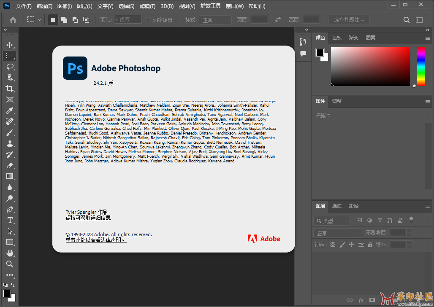The image size is (434, 307).
Task: Select the Move tool
Action: [10, 45]
